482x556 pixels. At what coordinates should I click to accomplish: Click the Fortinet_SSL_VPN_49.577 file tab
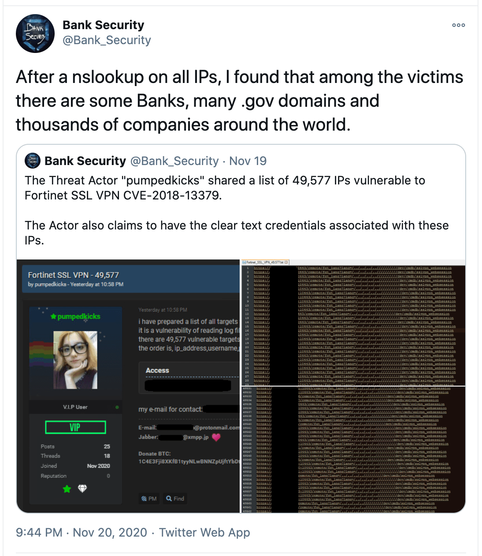tap(266, 262)
